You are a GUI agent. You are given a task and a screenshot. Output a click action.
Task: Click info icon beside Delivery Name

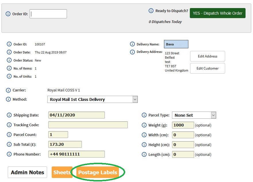(132, 44)
